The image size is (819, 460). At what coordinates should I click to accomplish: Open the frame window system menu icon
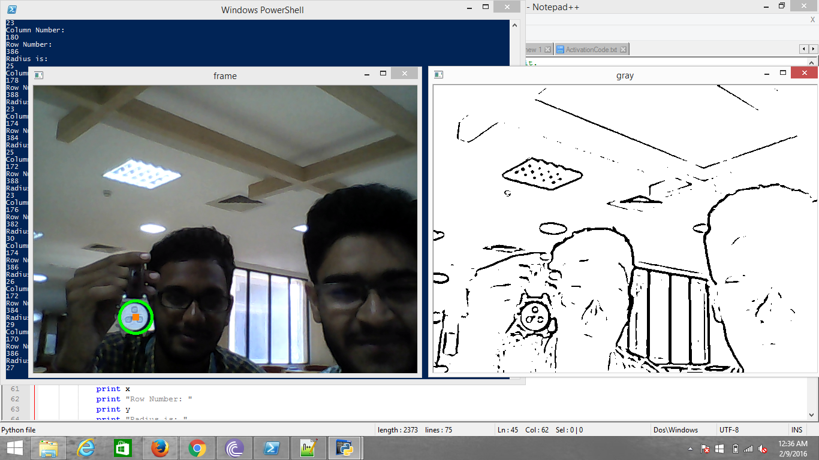[38, 75]
